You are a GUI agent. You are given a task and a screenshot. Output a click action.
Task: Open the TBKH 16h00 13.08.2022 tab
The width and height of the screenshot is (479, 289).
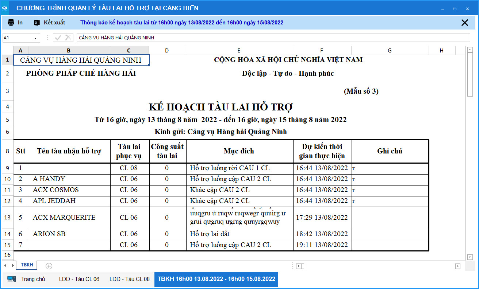tap(216, 279)
